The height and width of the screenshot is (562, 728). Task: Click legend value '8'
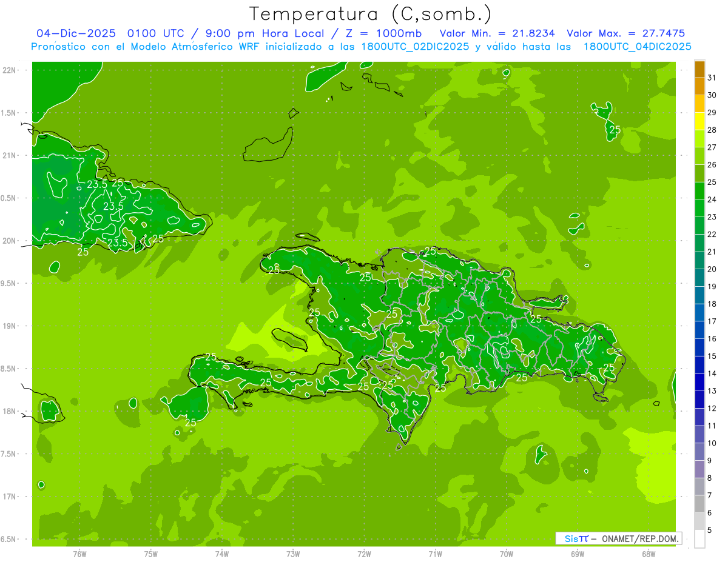coord(710,478)
